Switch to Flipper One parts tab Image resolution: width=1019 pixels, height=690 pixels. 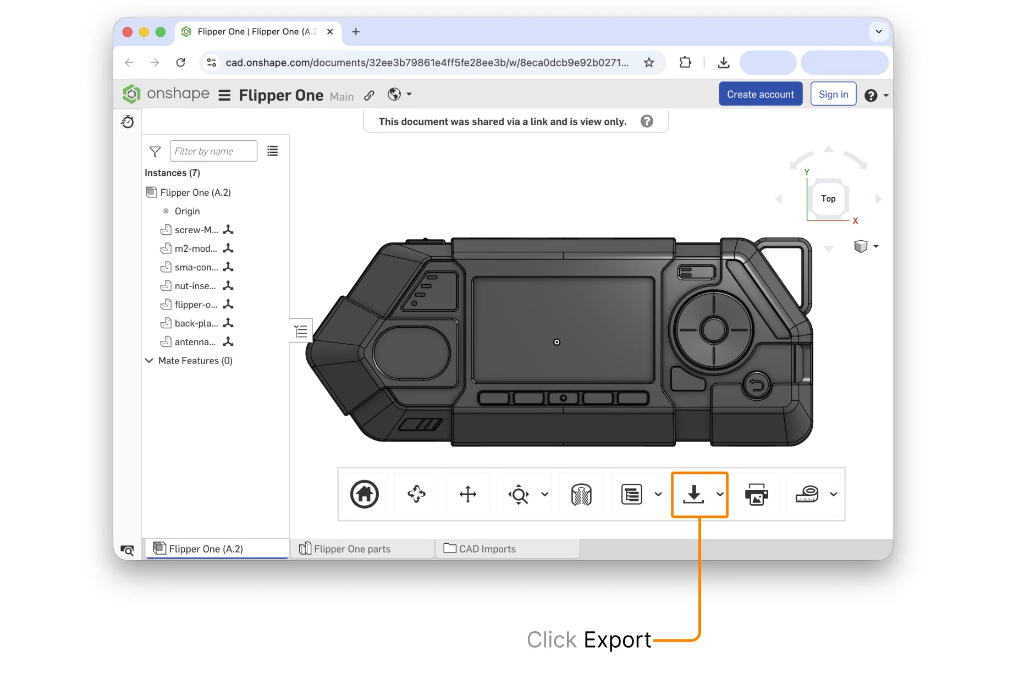point(362,549)
